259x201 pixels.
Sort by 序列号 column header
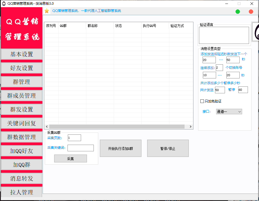tap(51, 26)
